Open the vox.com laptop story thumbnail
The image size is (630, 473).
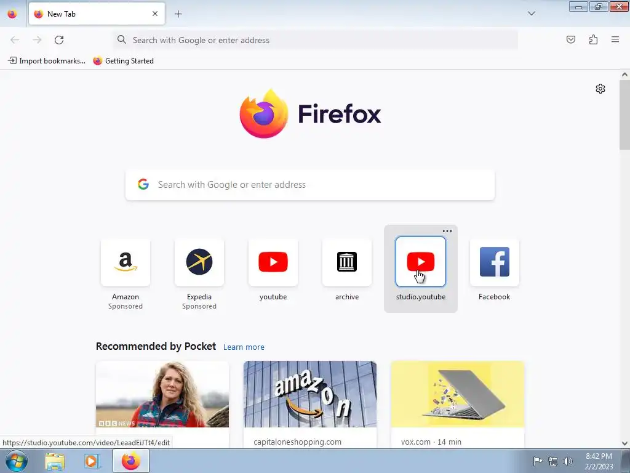(457, 394)
